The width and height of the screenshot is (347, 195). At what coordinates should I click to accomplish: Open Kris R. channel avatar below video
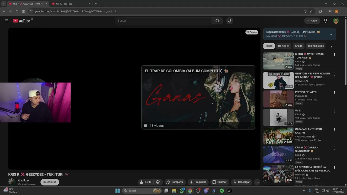click(12, 182)
